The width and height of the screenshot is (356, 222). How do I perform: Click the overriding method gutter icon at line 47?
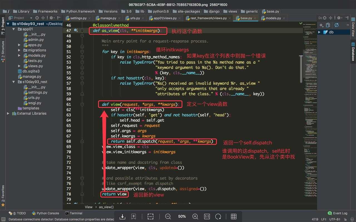[x=76, y=31]
